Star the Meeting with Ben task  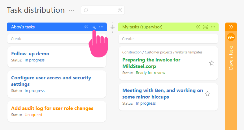pos(208,94)
